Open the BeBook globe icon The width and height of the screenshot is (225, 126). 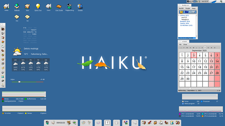[17, 6]
